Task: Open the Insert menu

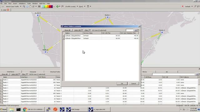Action: click(15, 3)
